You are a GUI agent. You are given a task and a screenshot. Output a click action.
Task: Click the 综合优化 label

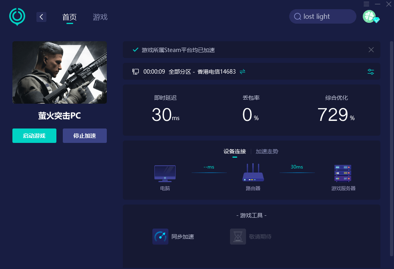[x=336, y=98]
